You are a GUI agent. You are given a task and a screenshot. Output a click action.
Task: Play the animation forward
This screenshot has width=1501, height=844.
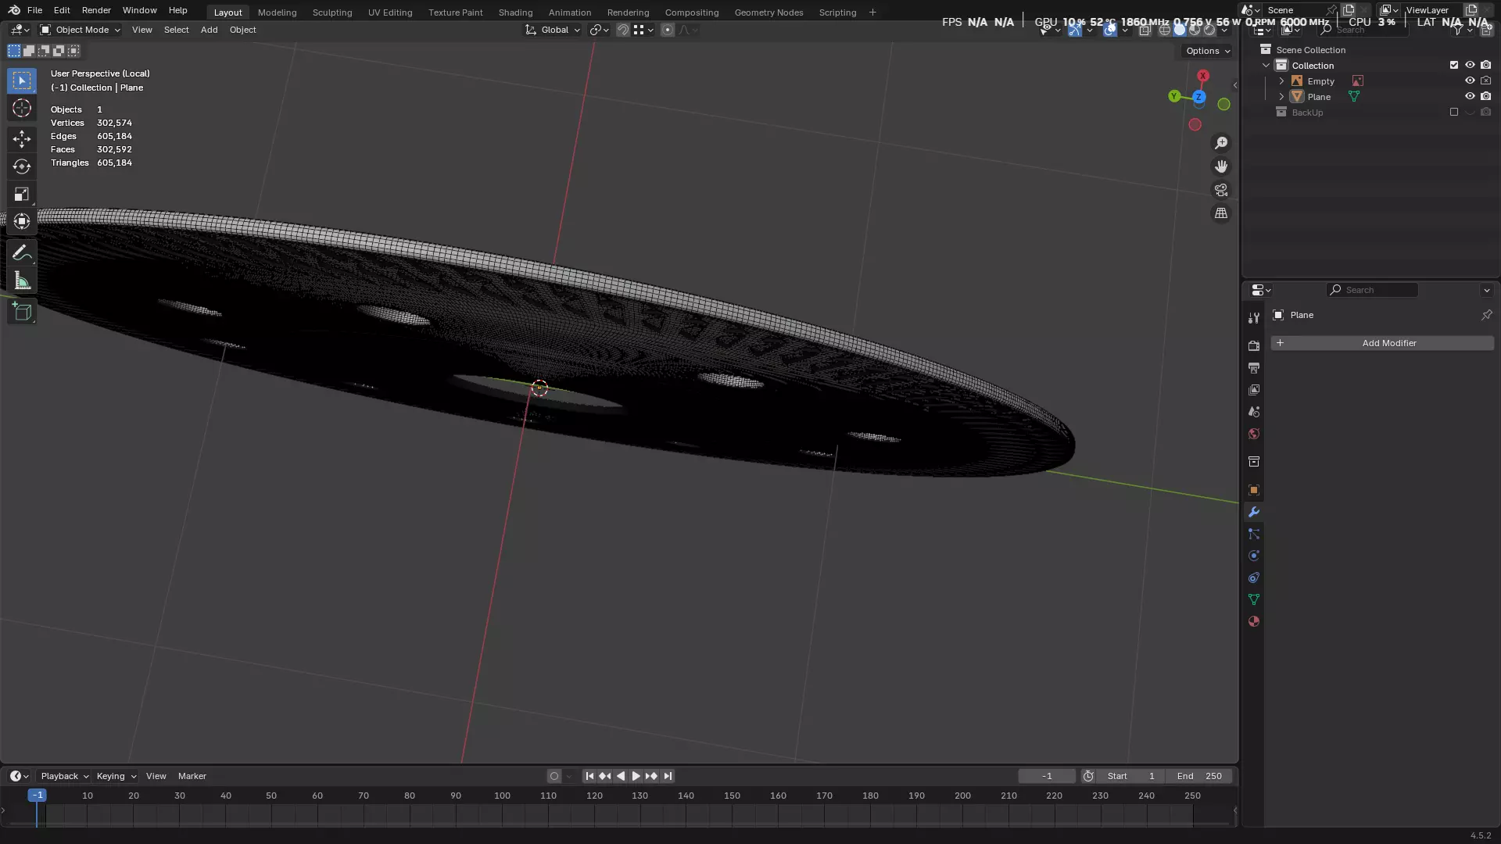click(x=636, y=776)
